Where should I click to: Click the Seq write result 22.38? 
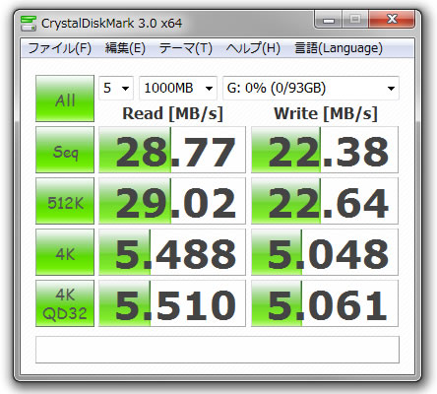pos(325,150)
